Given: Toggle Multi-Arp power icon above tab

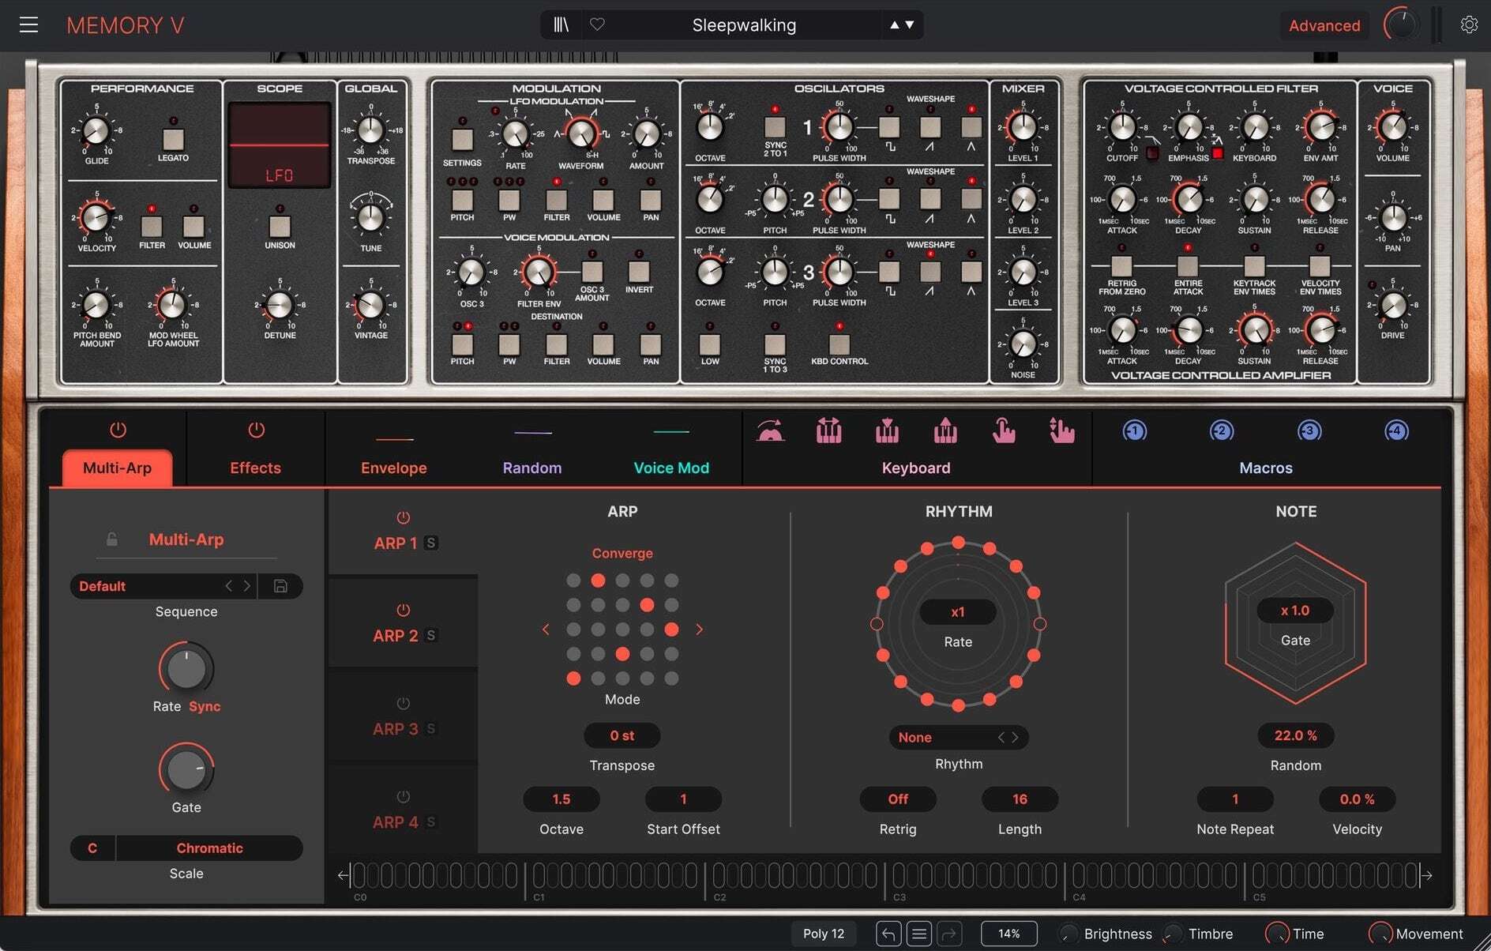Looking at the screenshot, I should [x=118, y=430].
